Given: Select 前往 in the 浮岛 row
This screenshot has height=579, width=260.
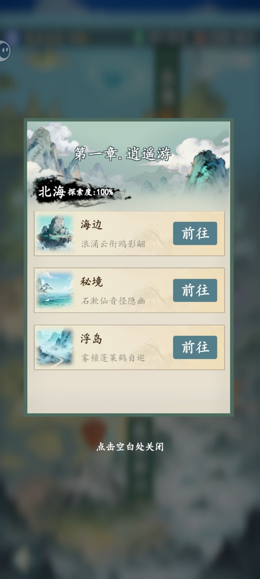Looking at the screenshot, I should coord(195,347).
